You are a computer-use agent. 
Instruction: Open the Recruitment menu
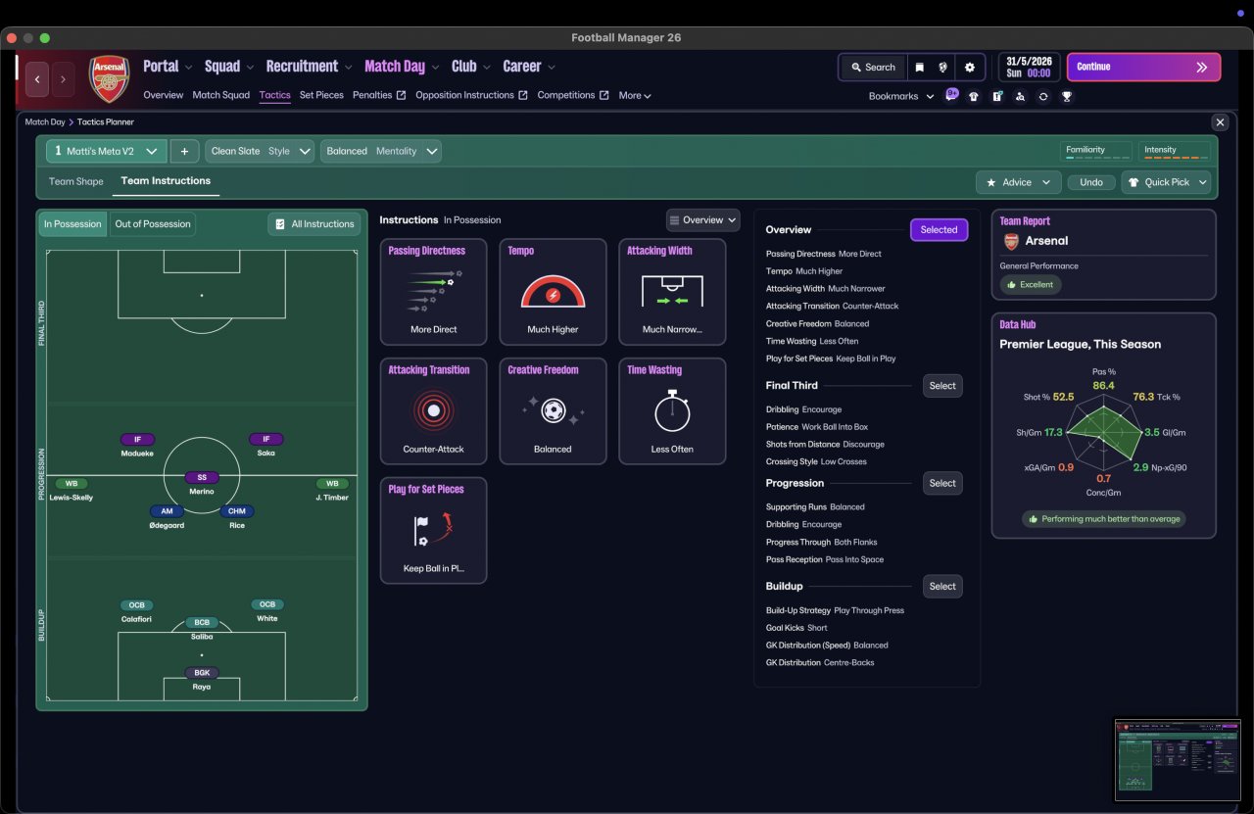pyautogui.click(x=309, y=67)
